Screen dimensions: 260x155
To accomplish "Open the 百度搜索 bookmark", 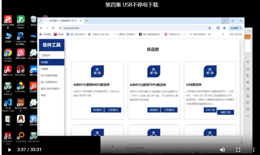I will click(x=45, y=34).
